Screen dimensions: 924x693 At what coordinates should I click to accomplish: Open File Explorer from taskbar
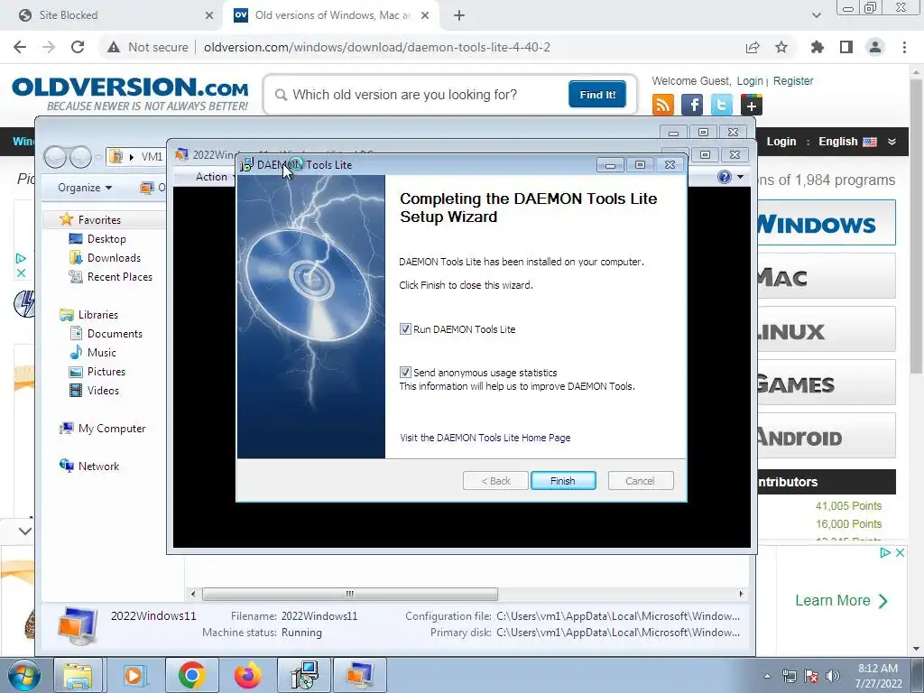coord(79,675)
